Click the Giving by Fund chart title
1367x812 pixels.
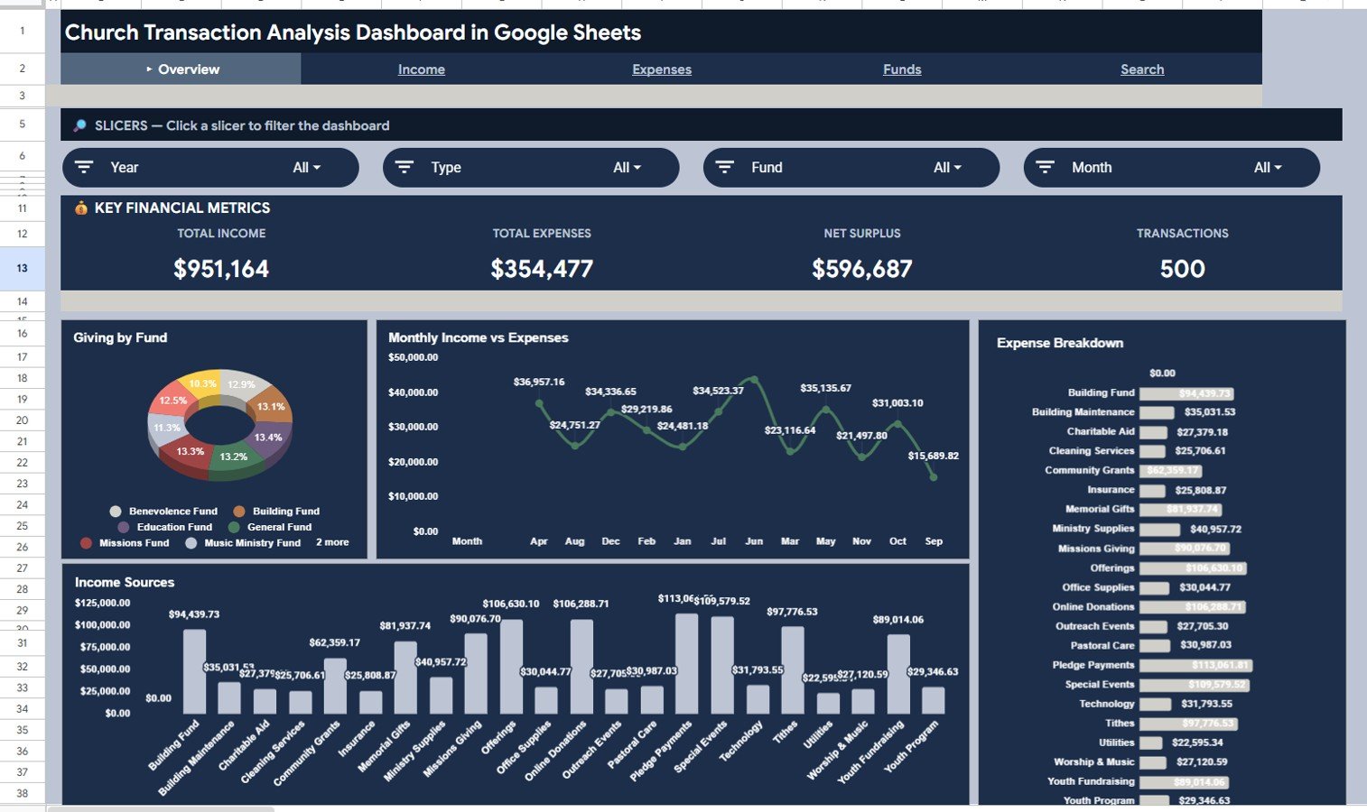[x=120, y=337]
